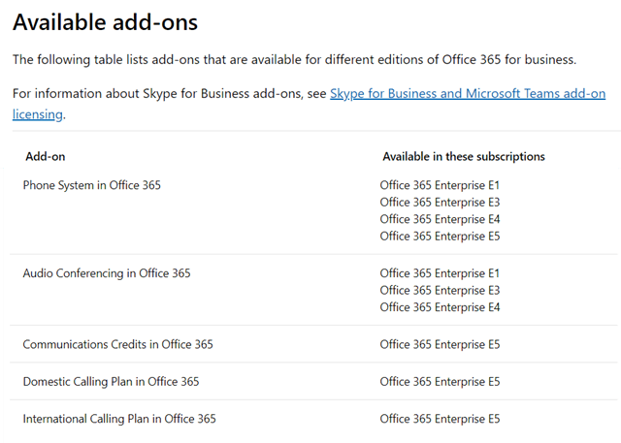
Task: Click Enterprise E4 in the Phone System row
Action: point(440,219)
